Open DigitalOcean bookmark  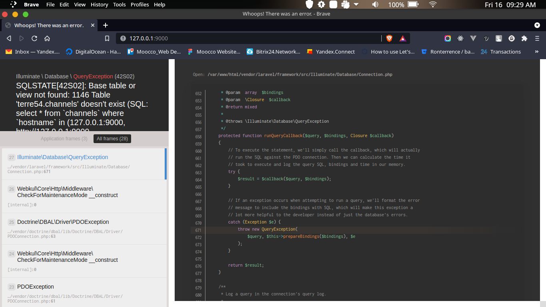click(93, 52)
